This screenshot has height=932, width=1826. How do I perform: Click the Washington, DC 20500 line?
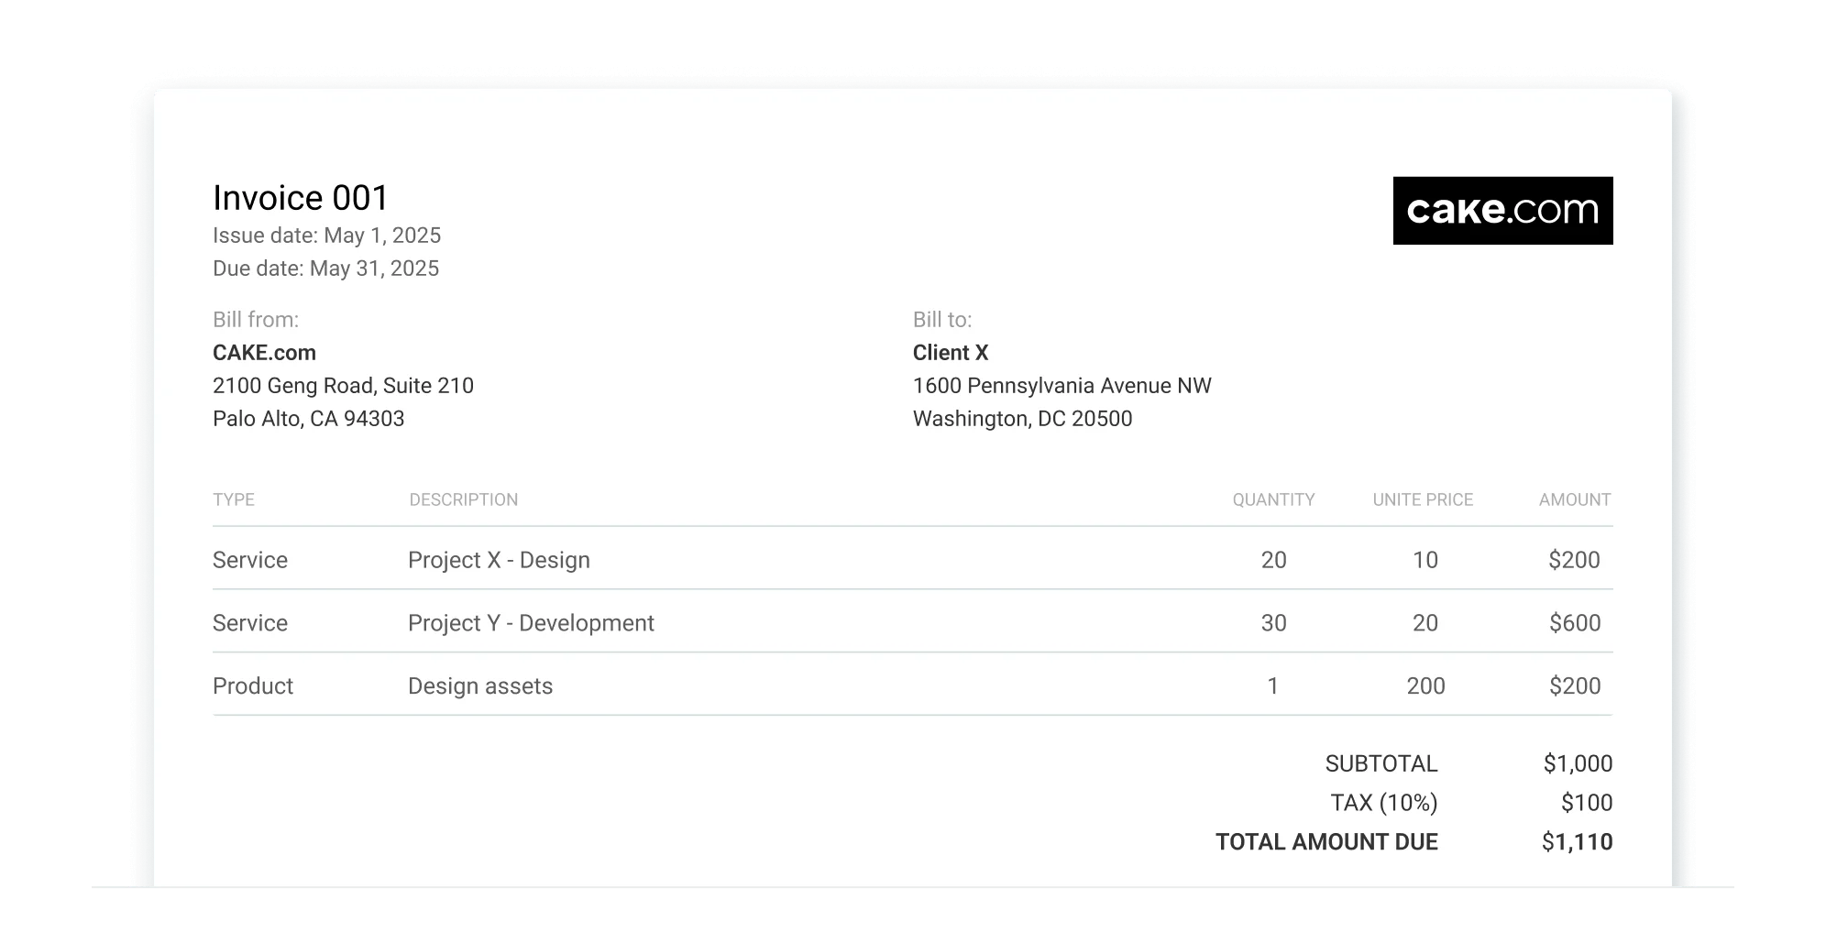[1022, 419]
